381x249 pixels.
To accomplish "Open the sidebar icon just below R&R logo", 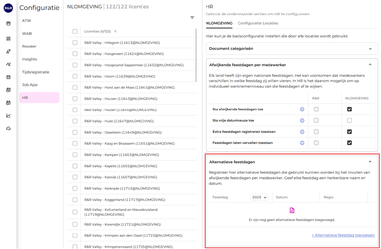I will (x=8, y=24).
